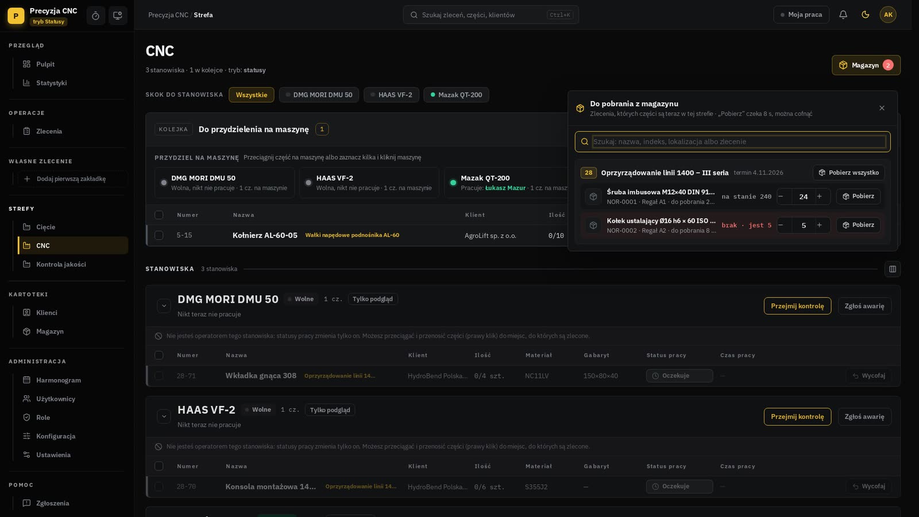Click the global search bar Szukaj zleceń
The width and height of the screenshot is (919, 517).
click(x=491, y=15)
